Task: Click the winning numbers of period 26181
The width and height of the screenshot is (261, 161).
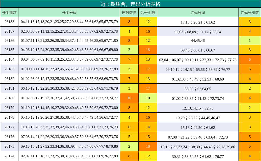Action: tap(69, 88)
